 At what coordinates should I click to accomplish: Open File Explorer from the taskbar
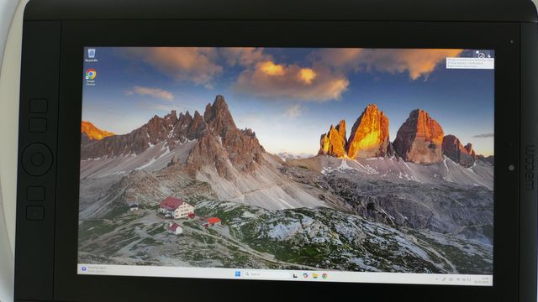point(314,276)
